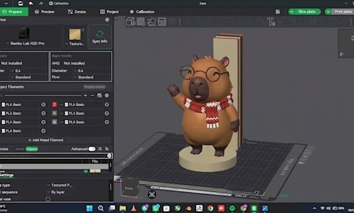Edit filament 2 PLA Basic preset
Screen dimensions: 354x213
pos(107,105)
